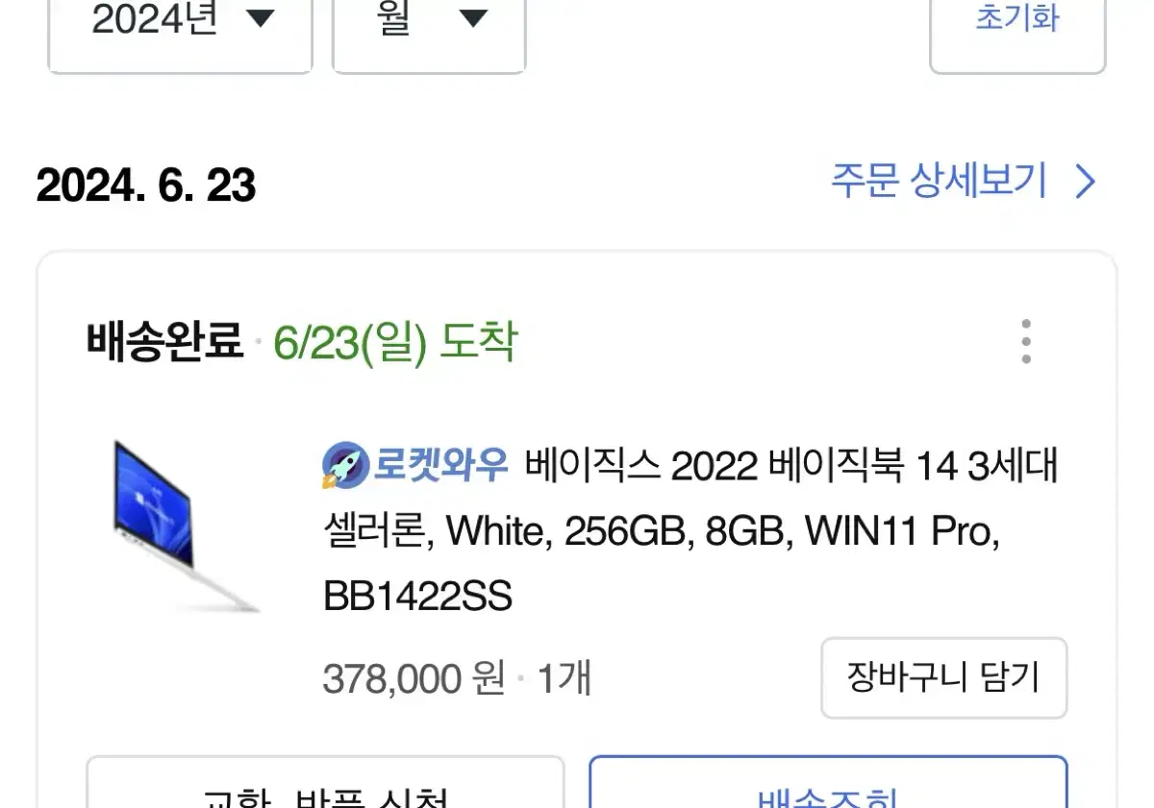The width and height of the screenshot is (1154, 808).
Task: Click the 로켓와우 blue label text
Action: coord(439,467)
